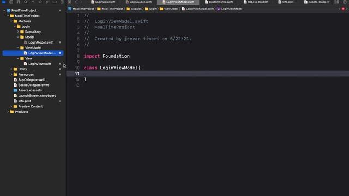Image resolution: width=349 pixels, height=196 pixels.
Task: Collapse the Model folder
Action: click(18, 37)
